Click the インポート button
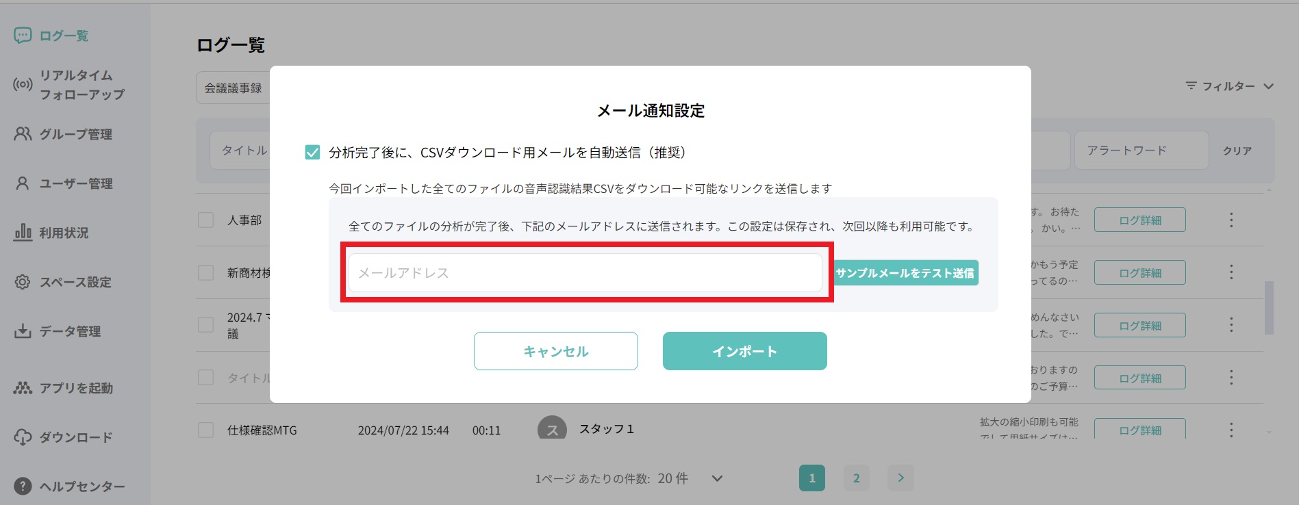Screen dimensions: 1299x505 (745, 351)
